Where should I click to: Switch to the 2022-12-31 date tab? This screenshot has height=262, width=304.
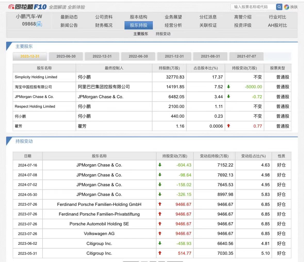click(x=102, y=56)
